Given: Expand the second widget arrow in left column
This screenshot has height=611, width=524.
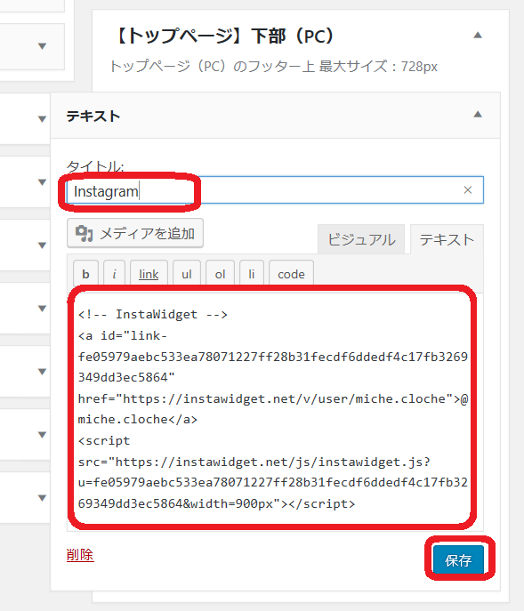Looking at the screenshot, I should (42, 119).
